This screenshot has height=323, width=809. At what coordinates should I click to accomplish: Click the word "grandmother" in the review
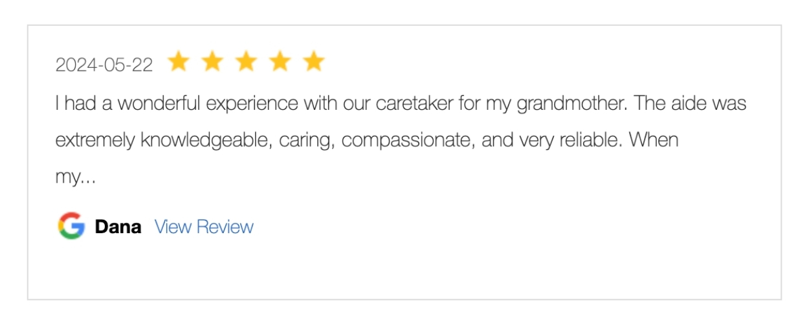(x=571, y=104)
